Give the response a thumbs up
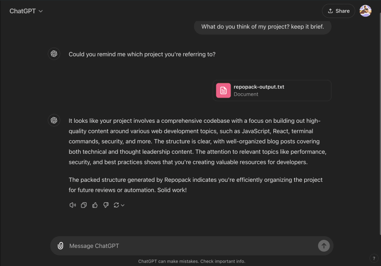This screenshot has height=266, width=381. 95,205
